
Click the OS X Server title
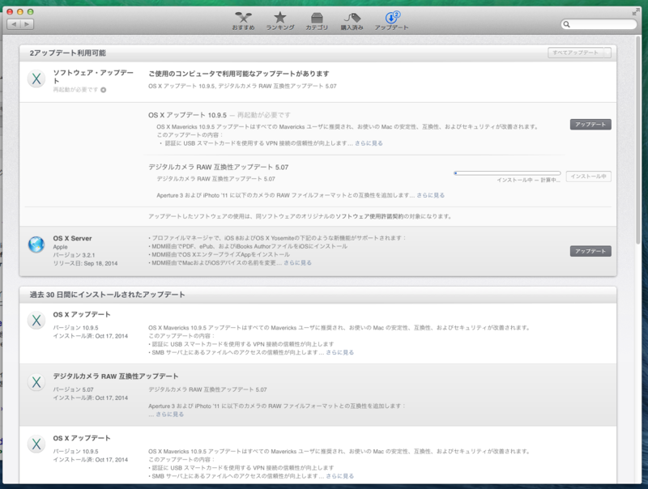click(72, 238)
